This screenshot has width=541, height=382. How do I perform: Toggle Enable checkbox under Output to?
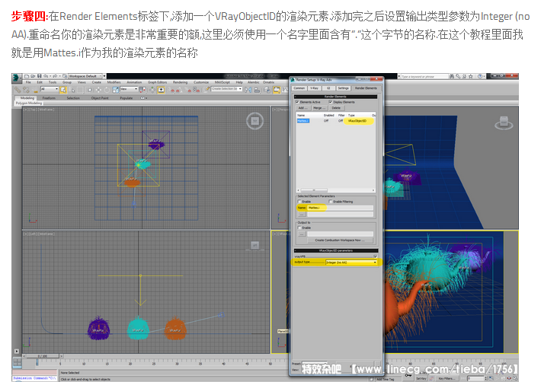pos(299,228)
